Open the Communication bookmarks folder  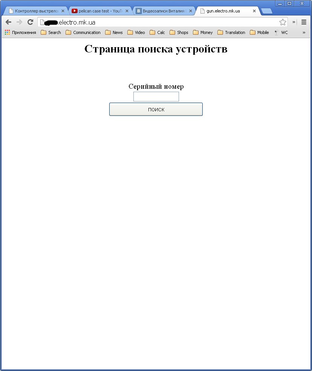click(83, 32)
